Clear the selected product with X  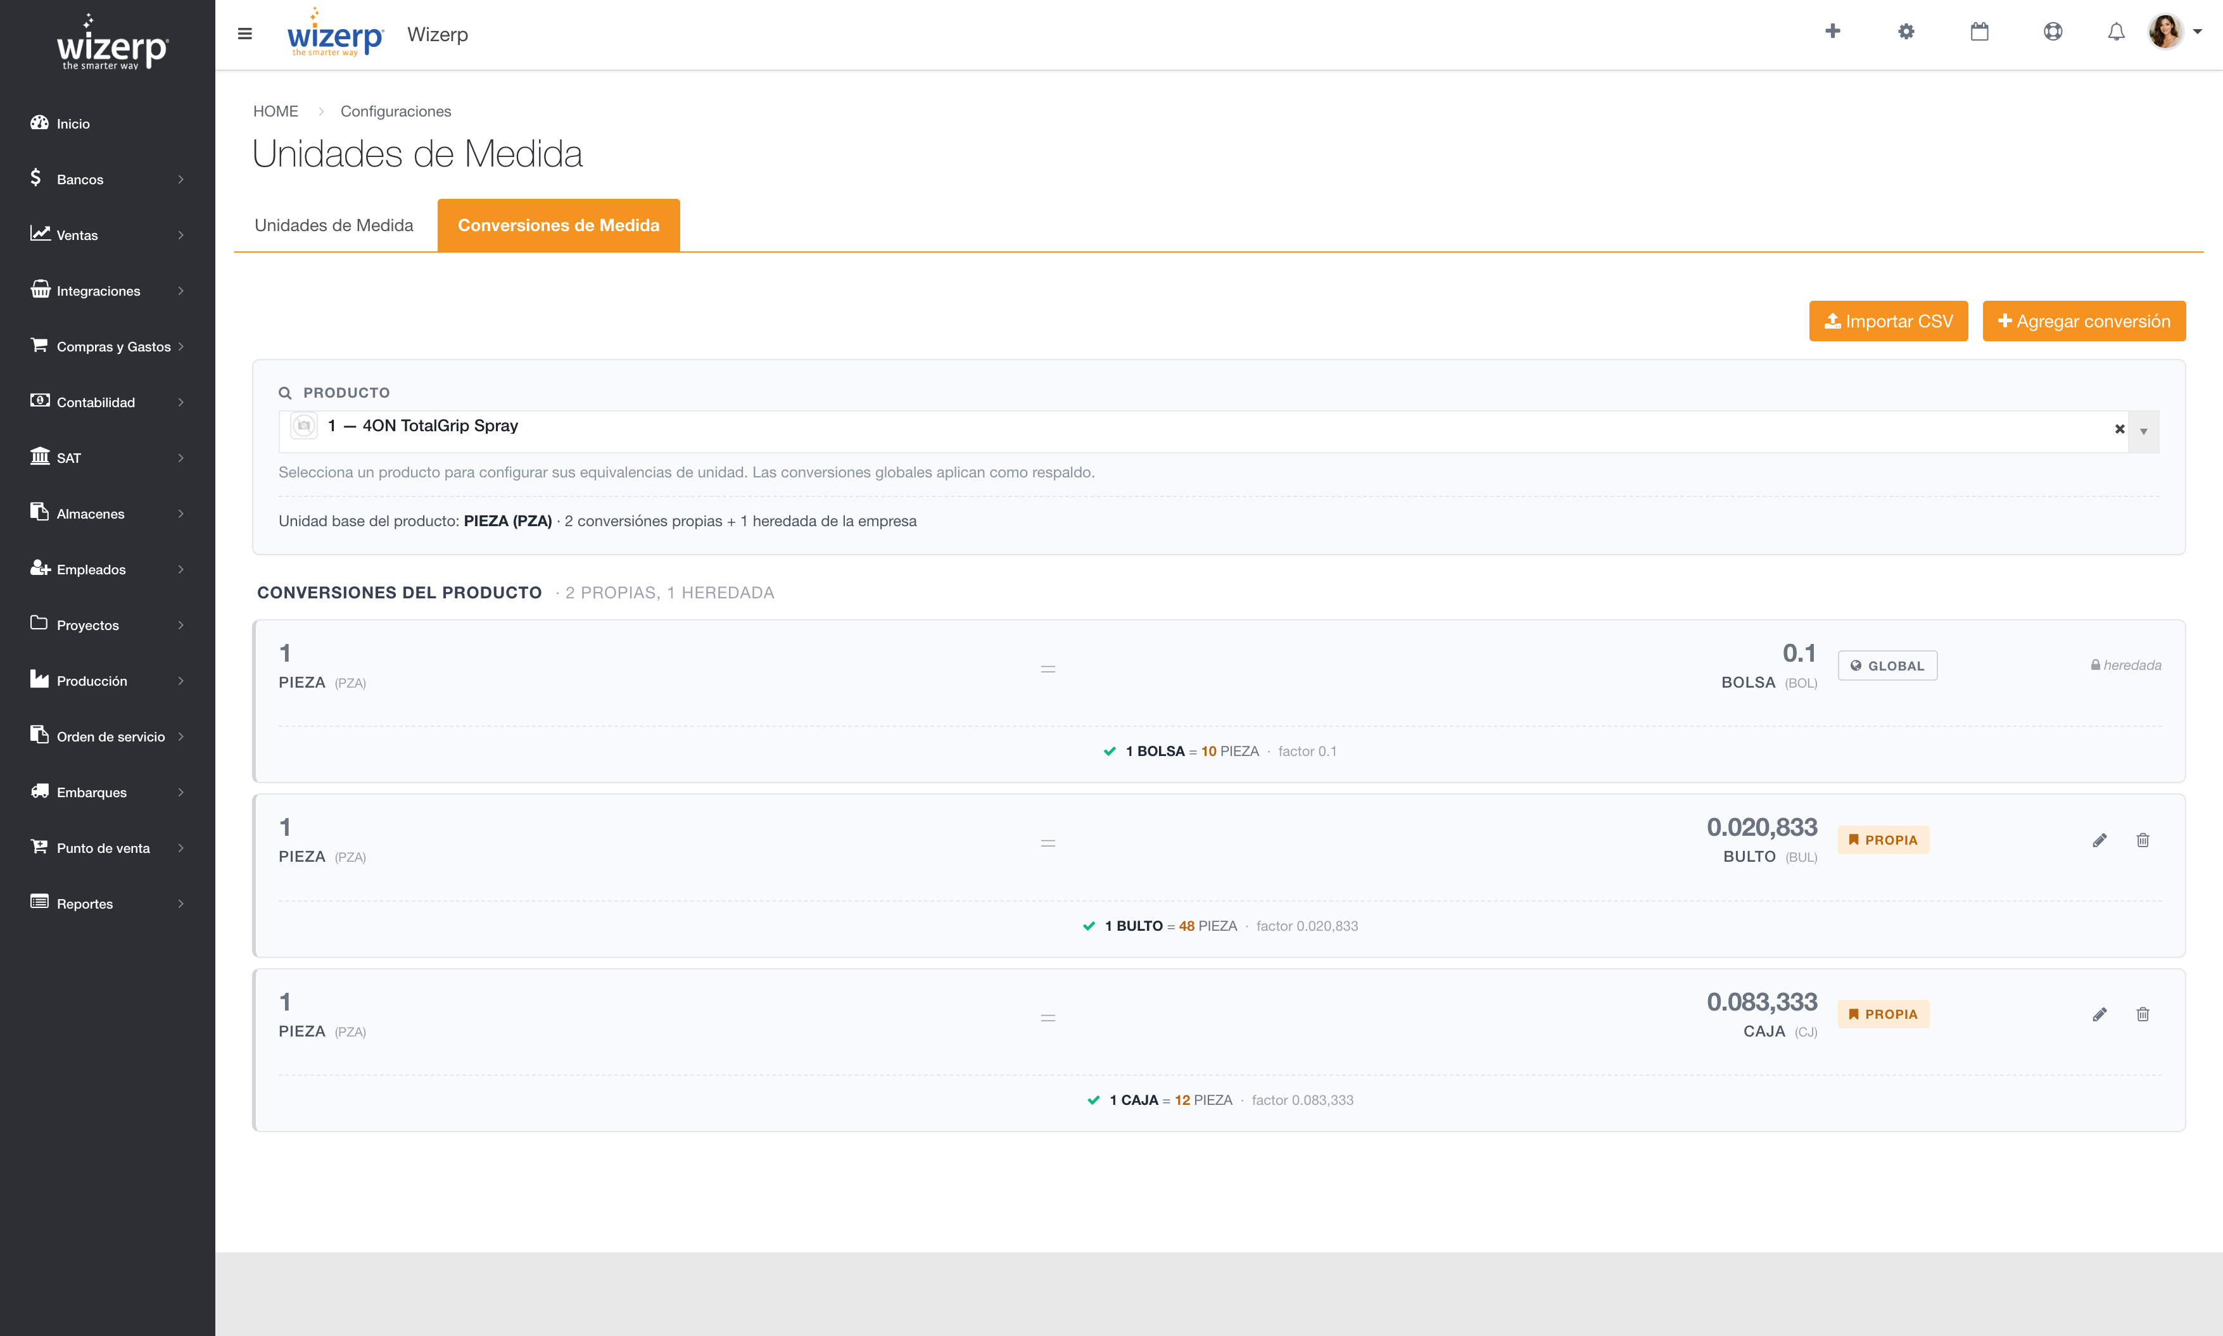2120,429
